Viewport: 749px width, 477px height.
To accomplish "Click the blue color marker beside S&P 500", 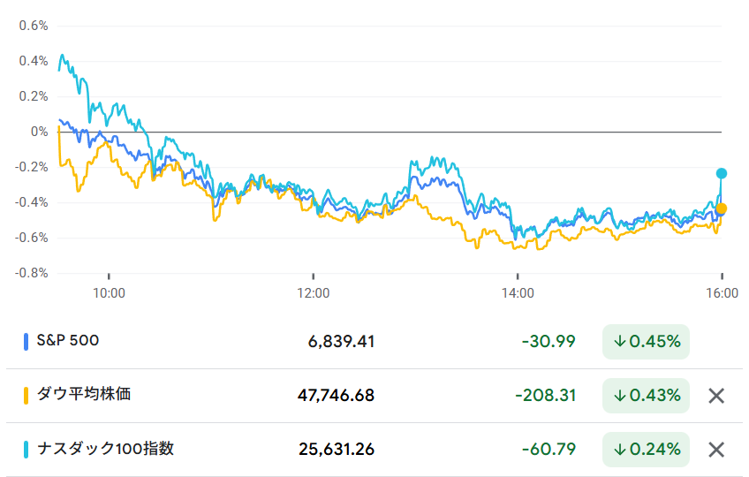I will click(x=26, y=341).
